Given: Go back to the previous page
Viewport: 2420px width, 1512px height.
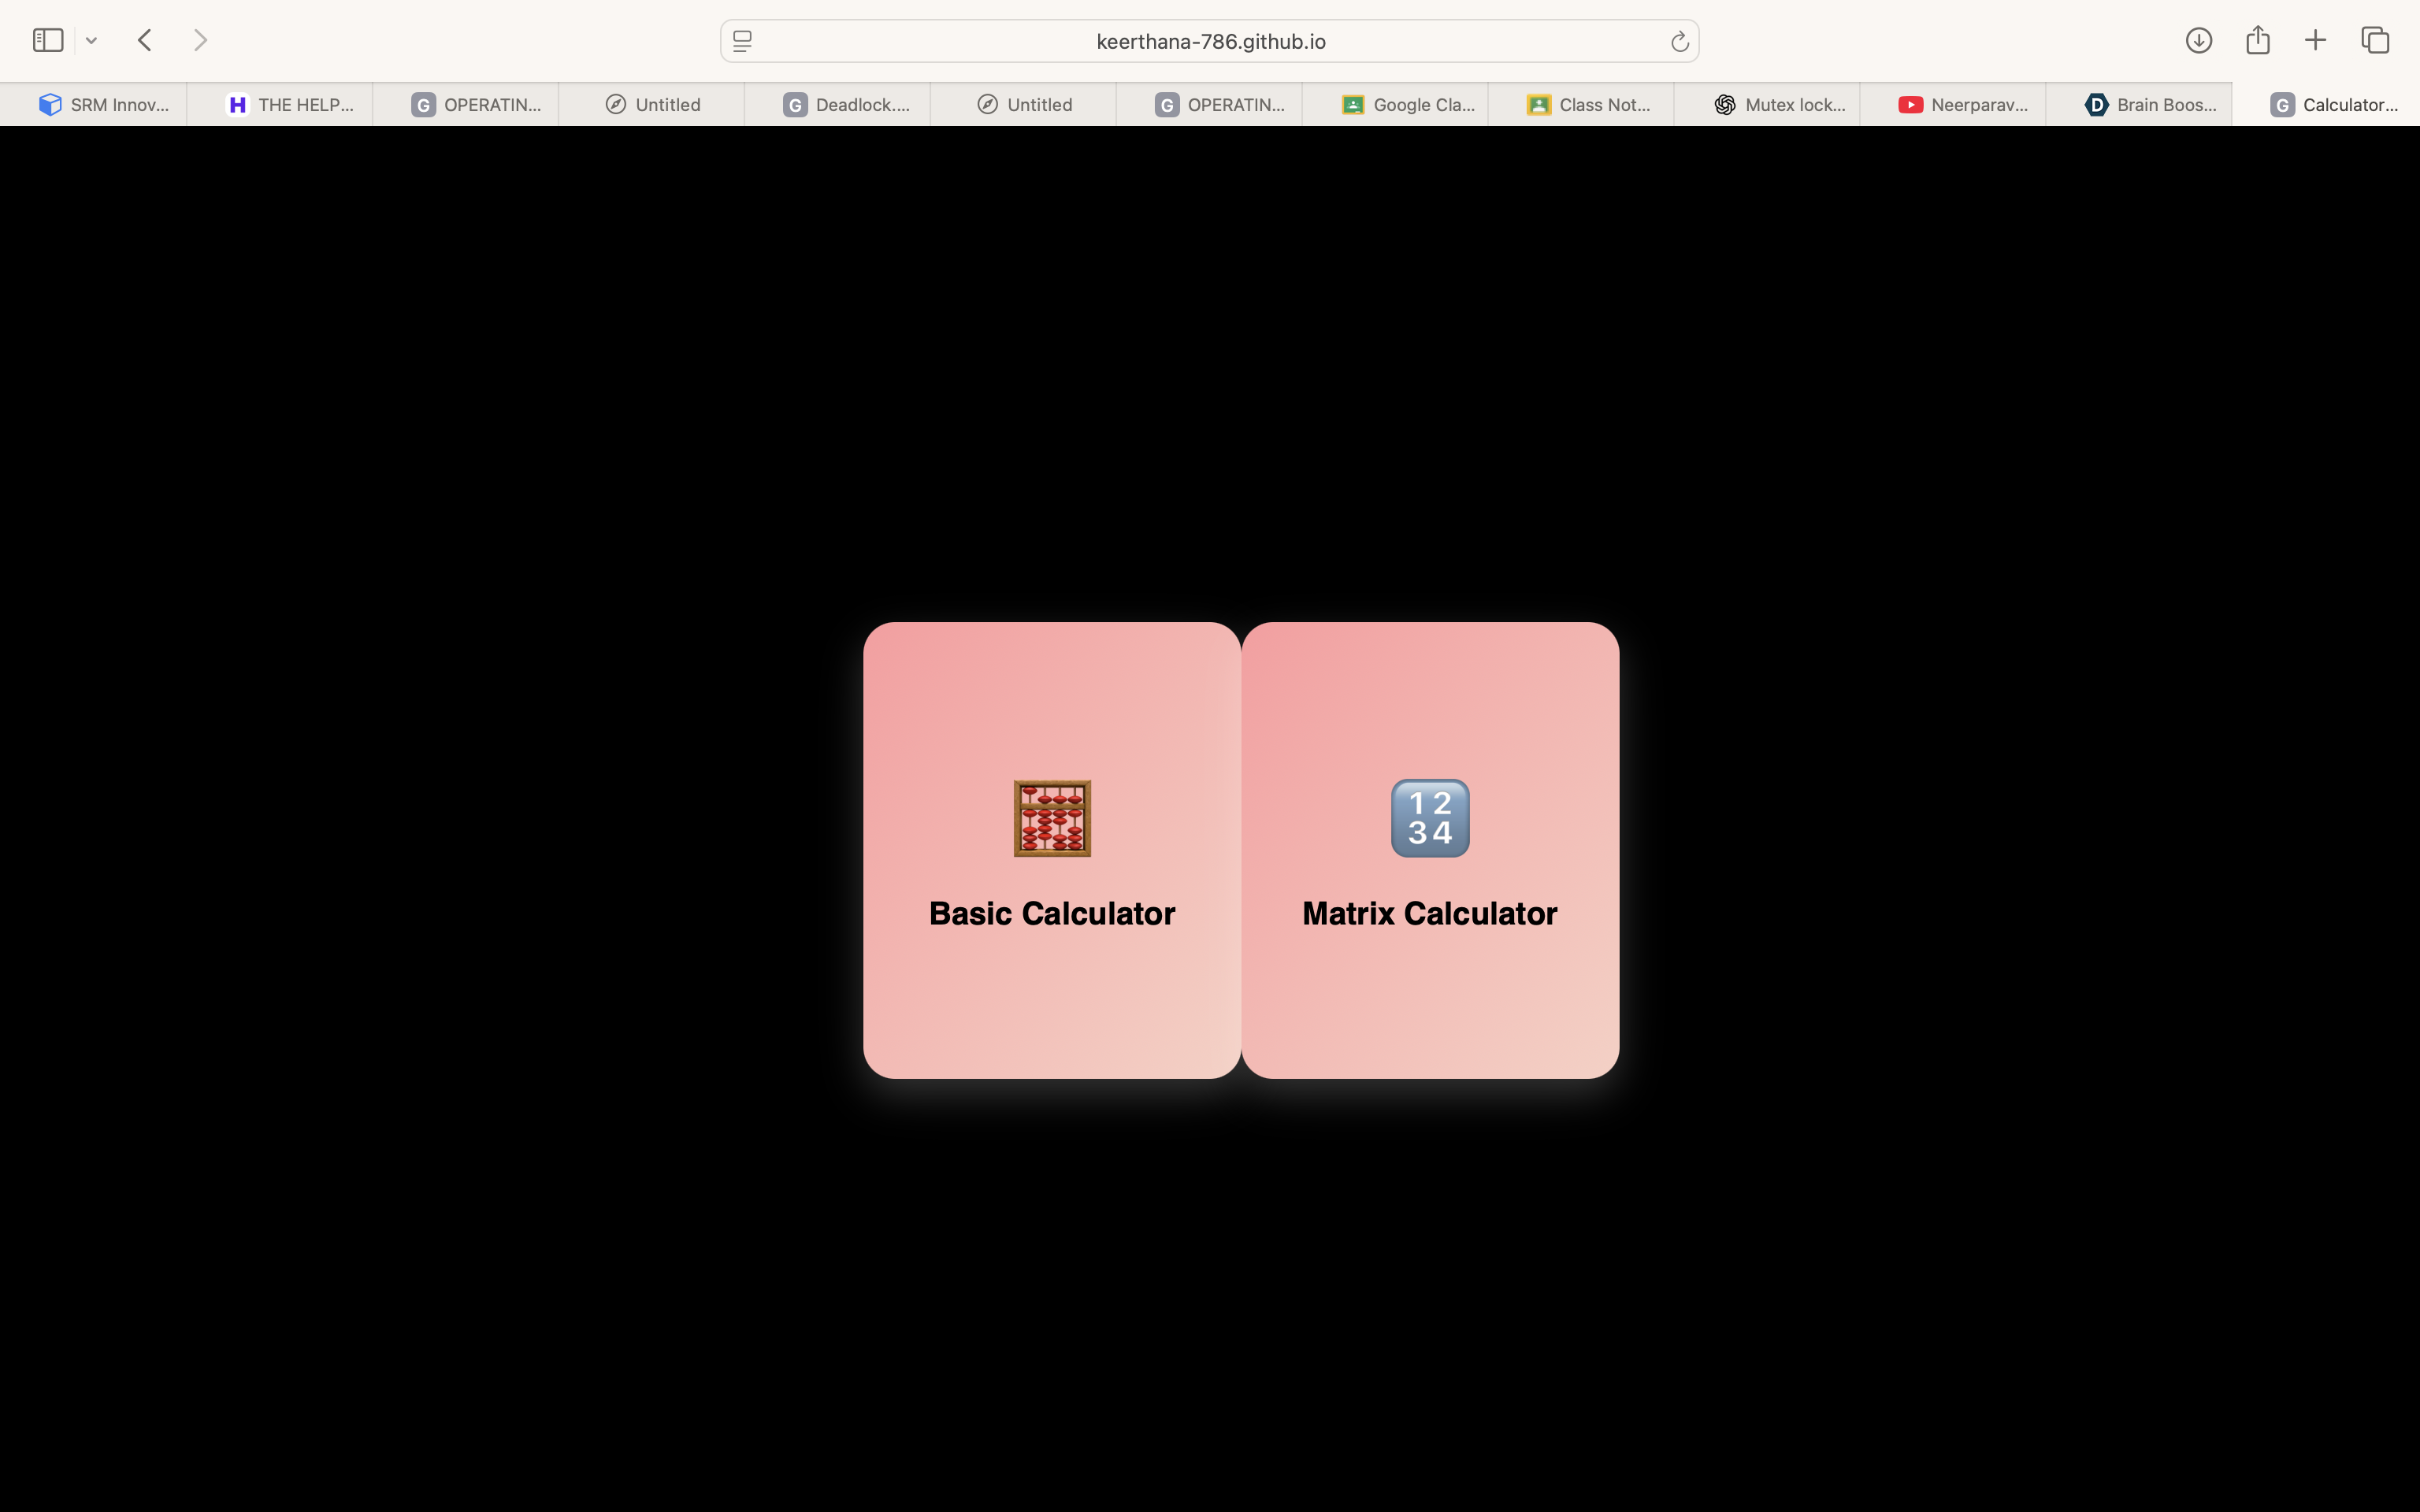Looking at the screenshot, I should [x=145, y=40].
